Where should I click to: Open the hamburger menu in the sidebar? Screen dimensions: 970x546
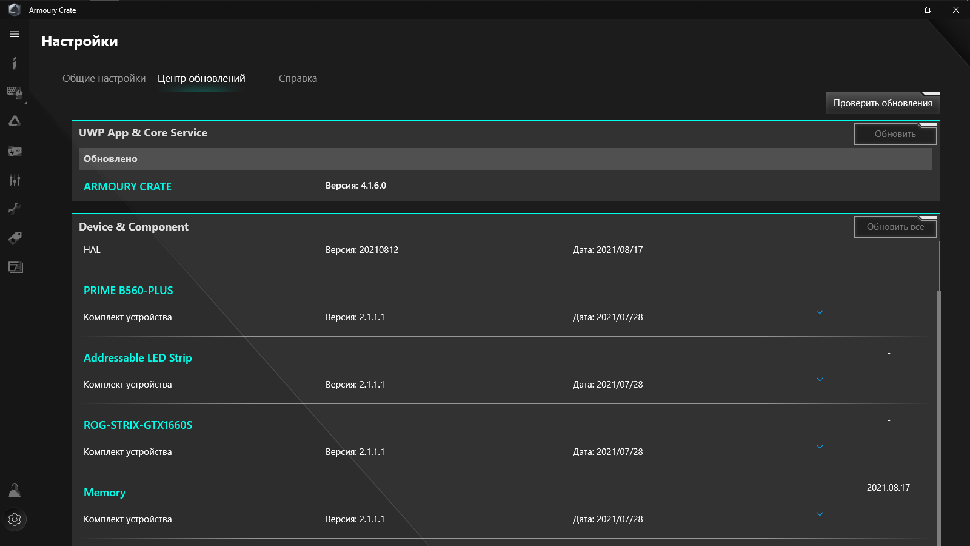[15, 34]
